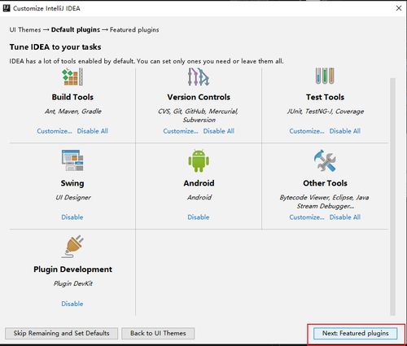Click the Other Tools hammer and wrench icon
The width and height of the screenshot is (407, 346).
click(x=325, y=160)
